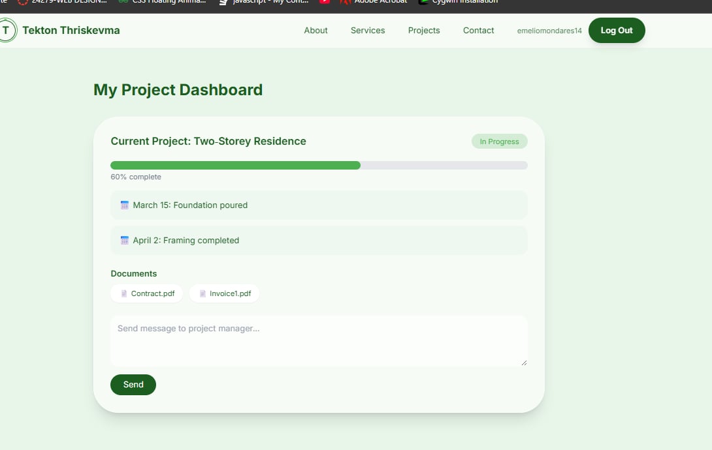Click the calendar icon beside April 2
The width and height of the screenshot is (712, 450).
[124, 240]
